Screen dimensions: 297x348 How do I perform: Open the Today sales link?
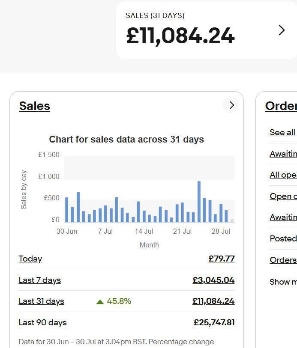point(30,259)
